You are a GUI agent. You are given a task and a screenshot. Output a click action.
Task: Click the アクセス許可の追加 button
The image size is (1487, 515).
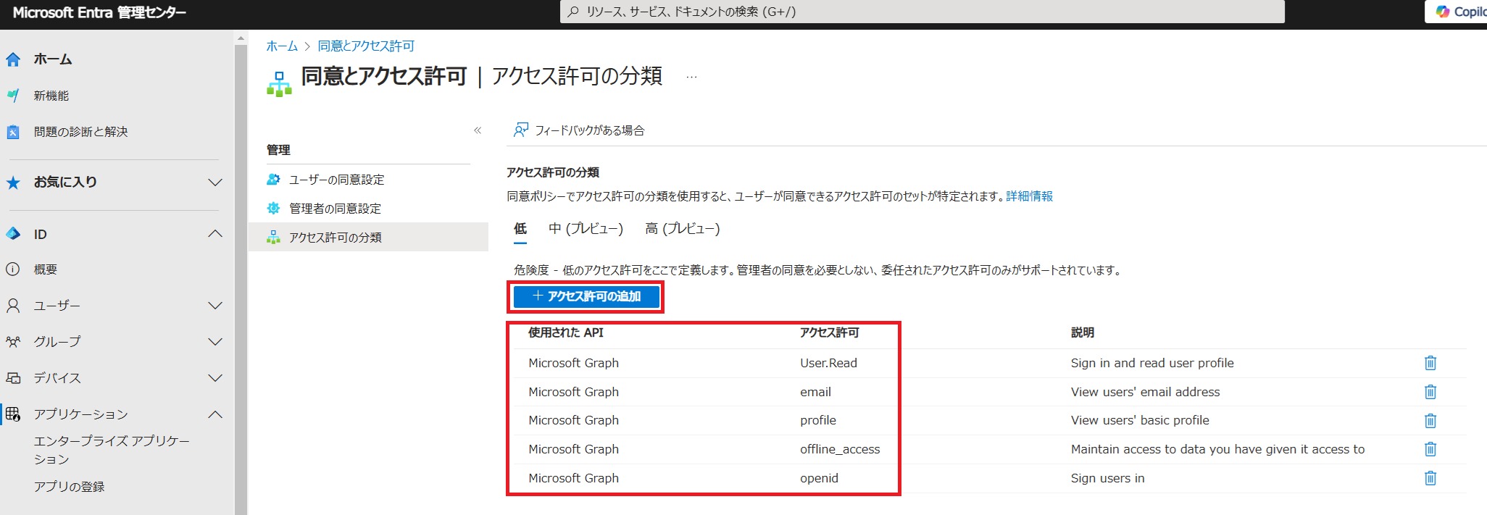(x=587, y=296)
